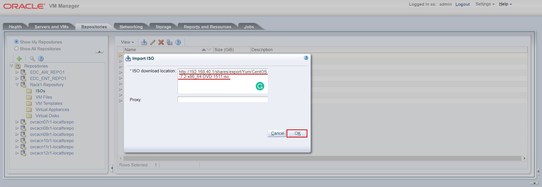Viewport: 542px width, 187px height.
Task: Click the pencil Edit icon in toolbar
Action: tap(153, 42)
